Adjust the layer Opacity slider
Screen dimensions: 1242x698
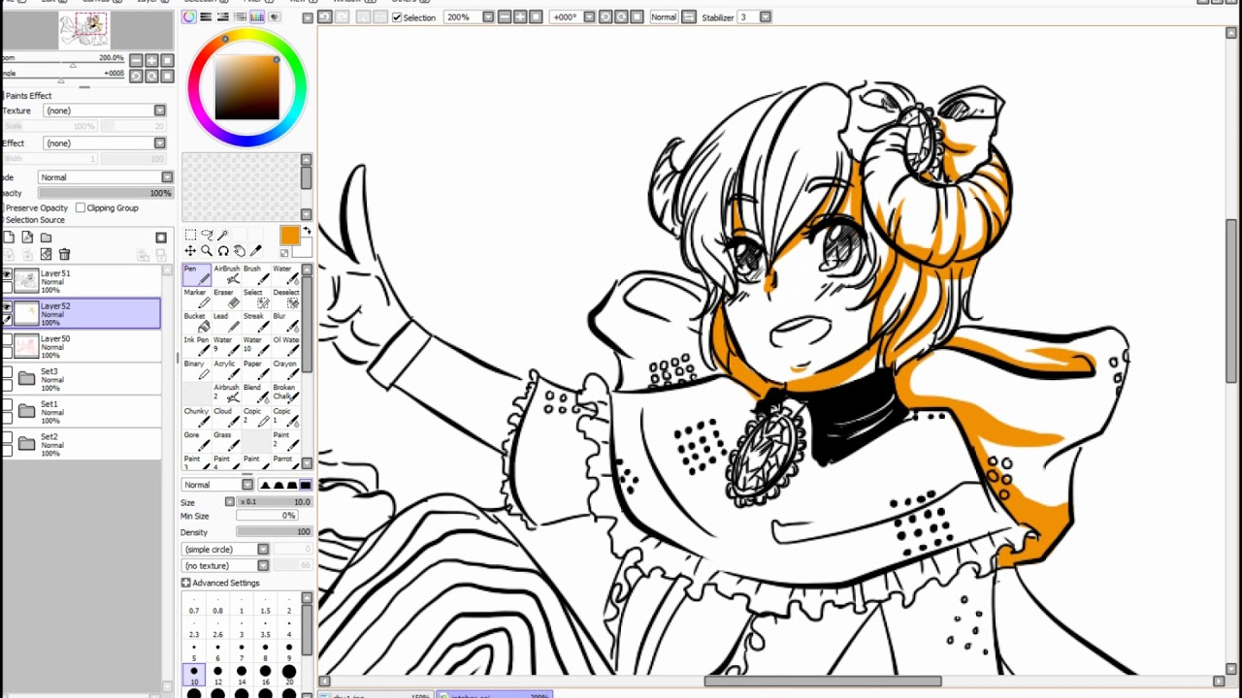pos(106,193)
